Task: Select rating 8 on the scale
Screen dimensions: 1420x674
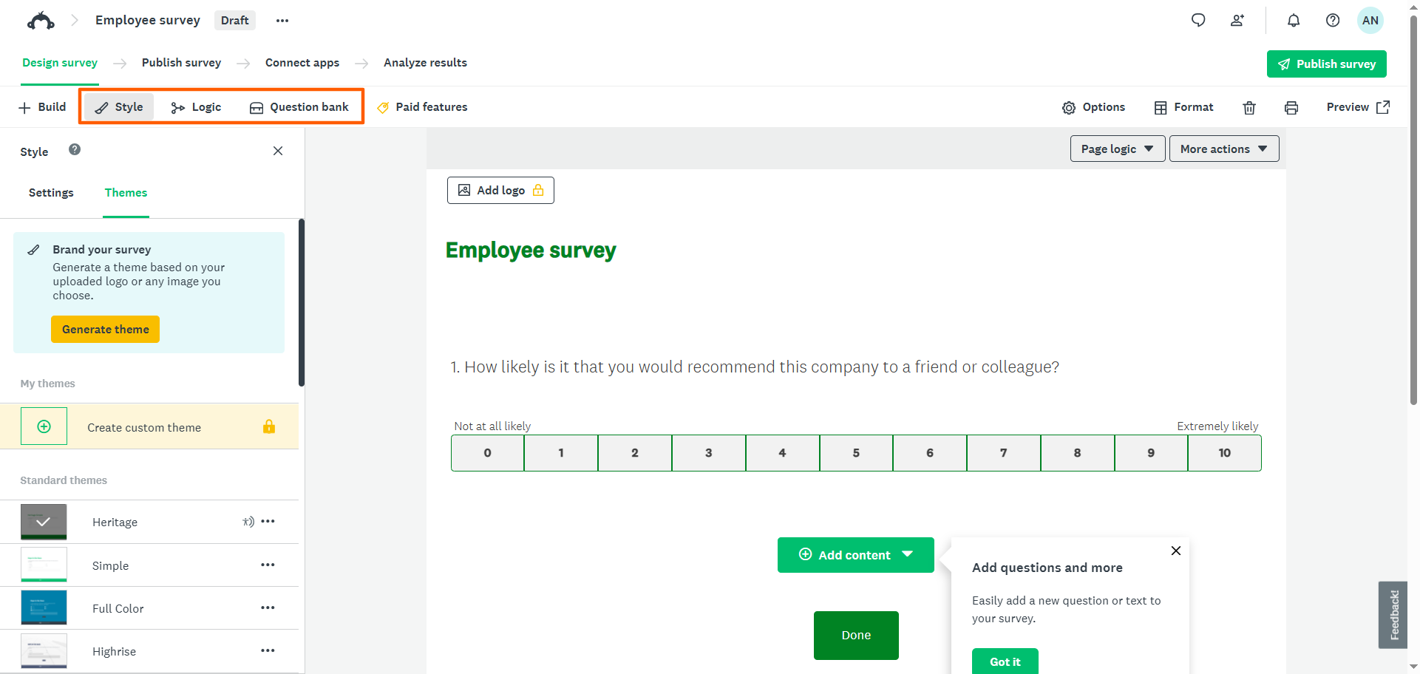Action: [1077, 453]
